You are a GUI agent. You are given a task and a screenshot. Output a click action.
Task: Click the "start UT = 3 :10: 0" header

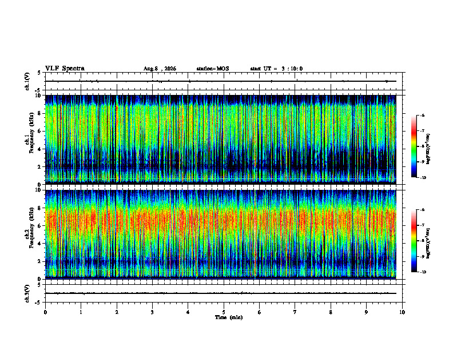click(276, 69)
